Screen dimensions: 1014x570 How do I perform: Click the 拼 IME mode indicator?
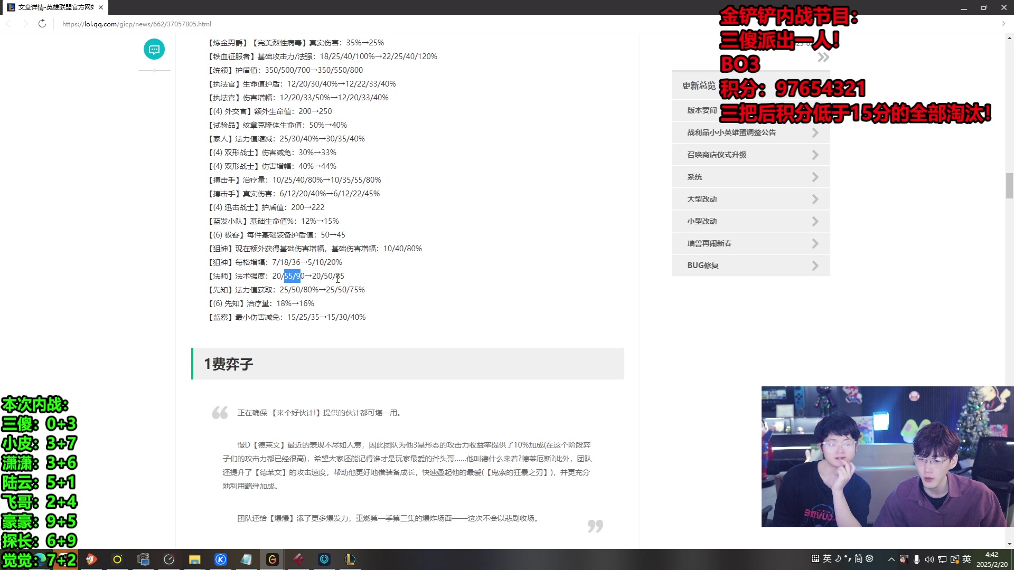816,558
